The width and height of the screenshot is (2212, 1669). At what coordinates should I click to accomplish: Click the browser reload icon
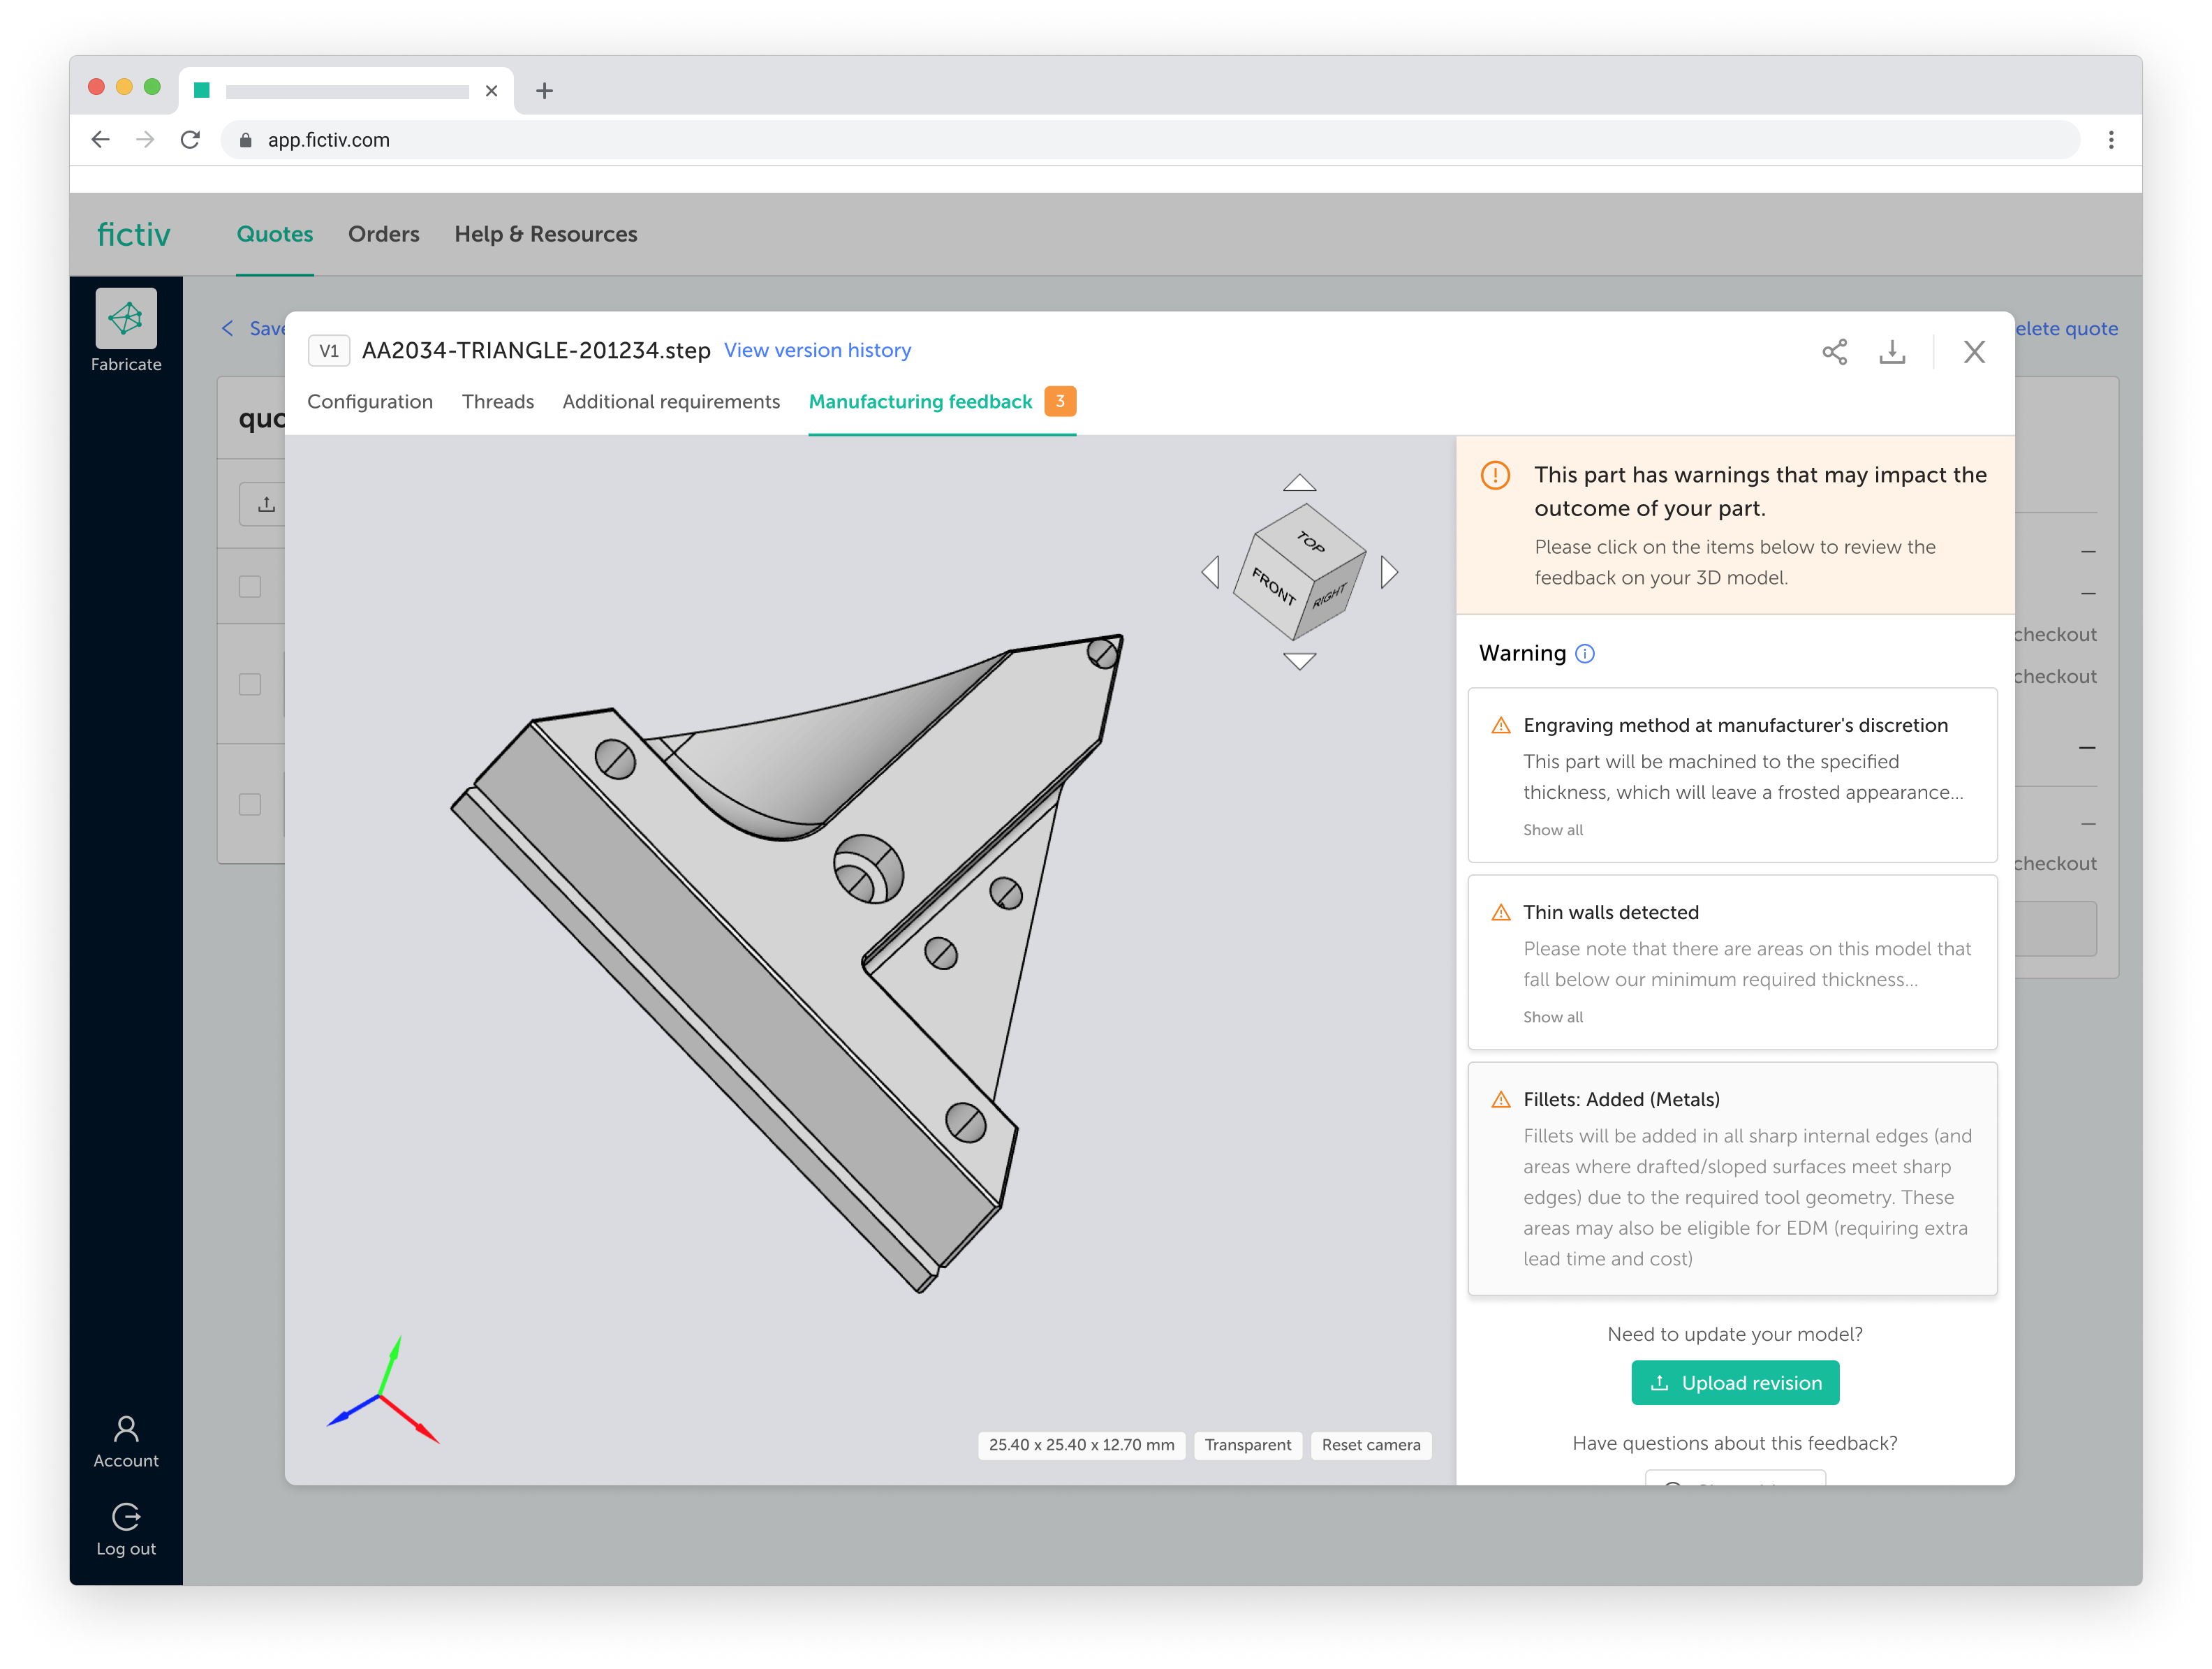point(190,140)
